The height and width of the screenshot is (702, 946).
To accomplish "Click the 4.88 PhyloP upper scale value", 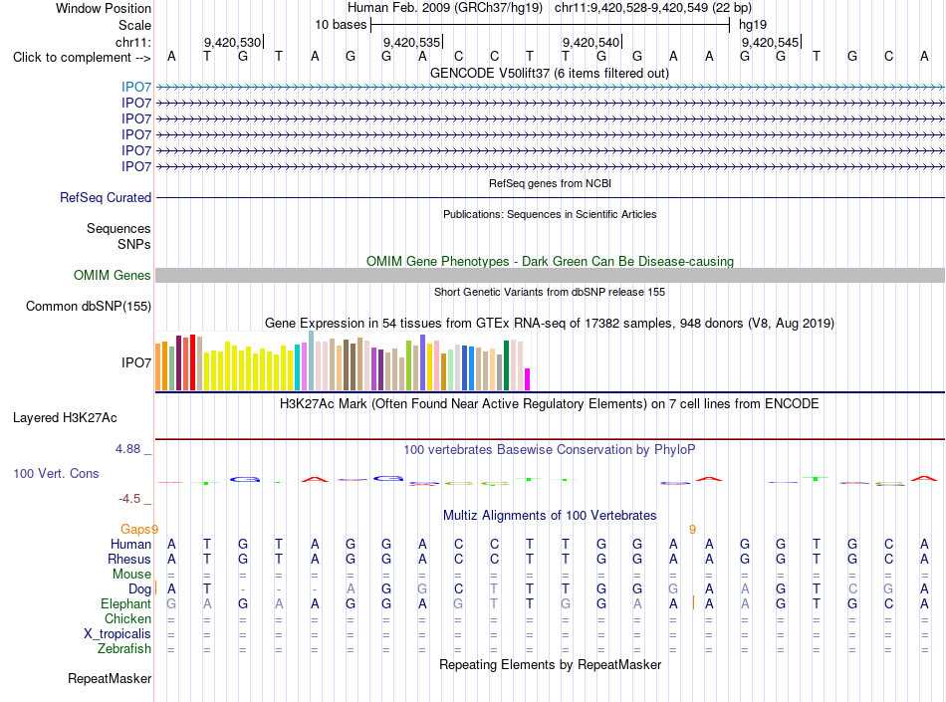I will (127, 449).
